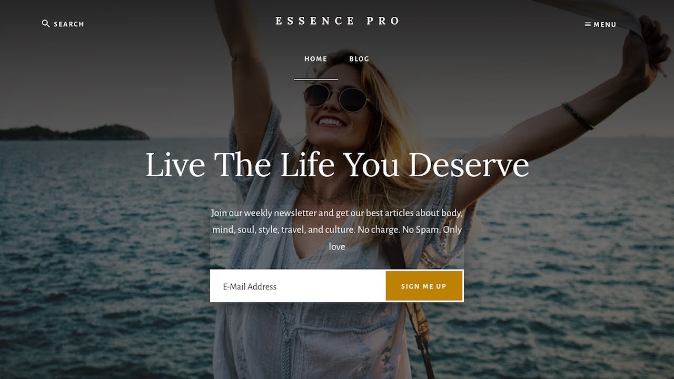Click the bracelet on the raised wrist
Screen dimensions: 674x379
point(578,116)
